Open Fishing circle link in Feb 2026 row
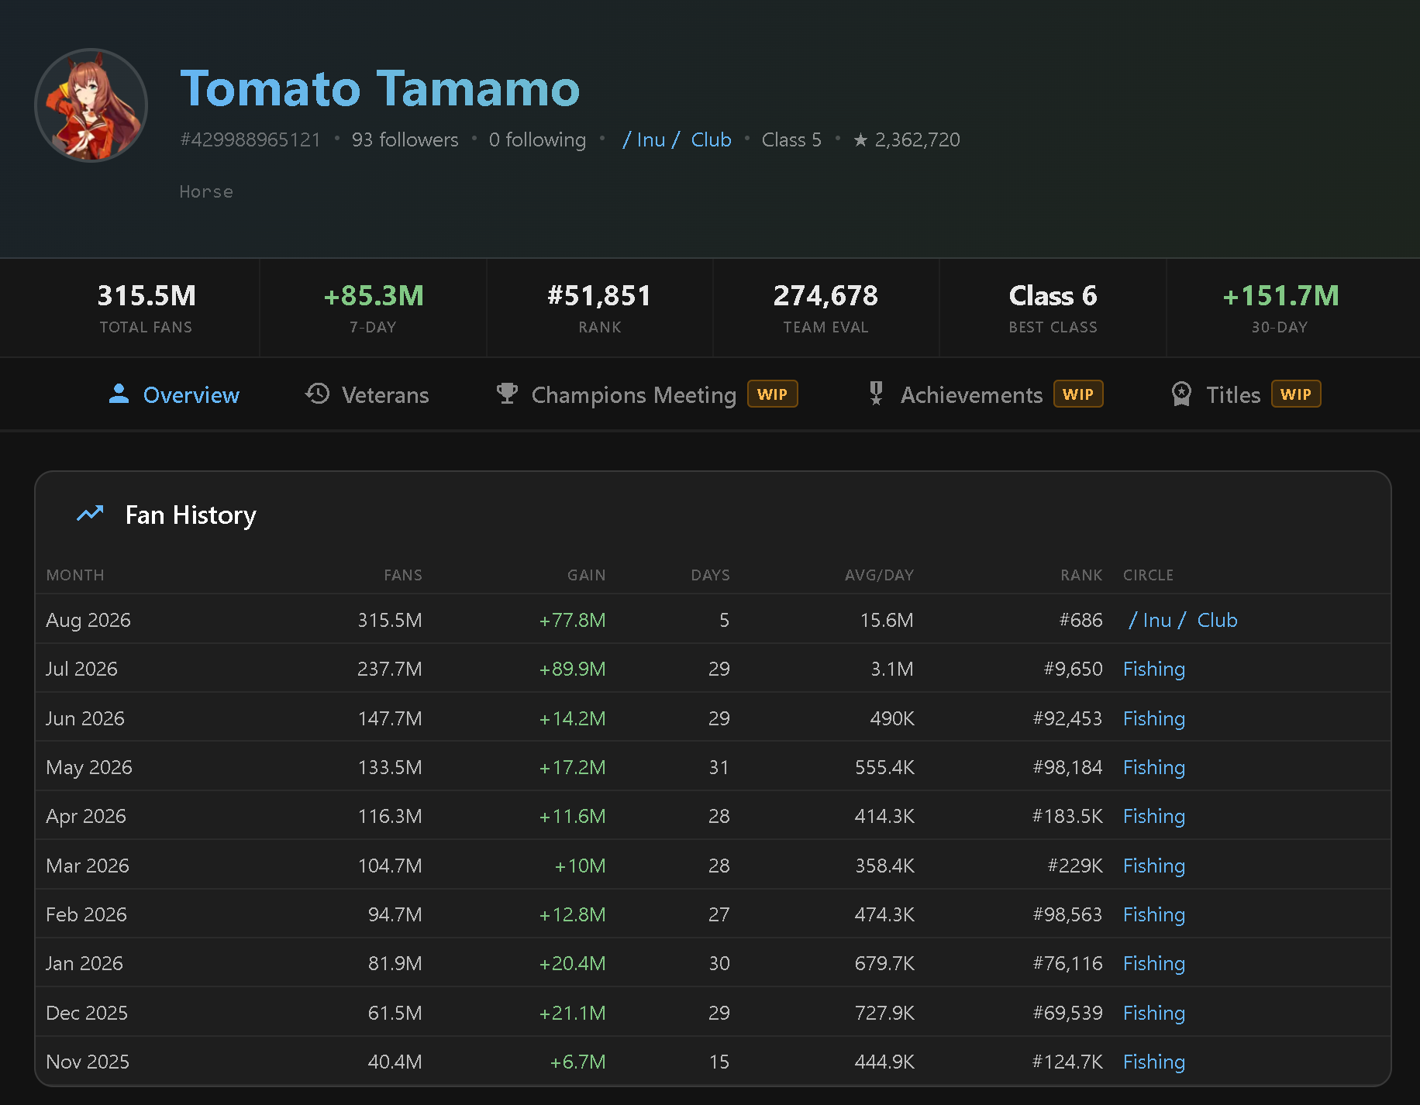Screen dimensions: 1420x1105 (1154, 914)
